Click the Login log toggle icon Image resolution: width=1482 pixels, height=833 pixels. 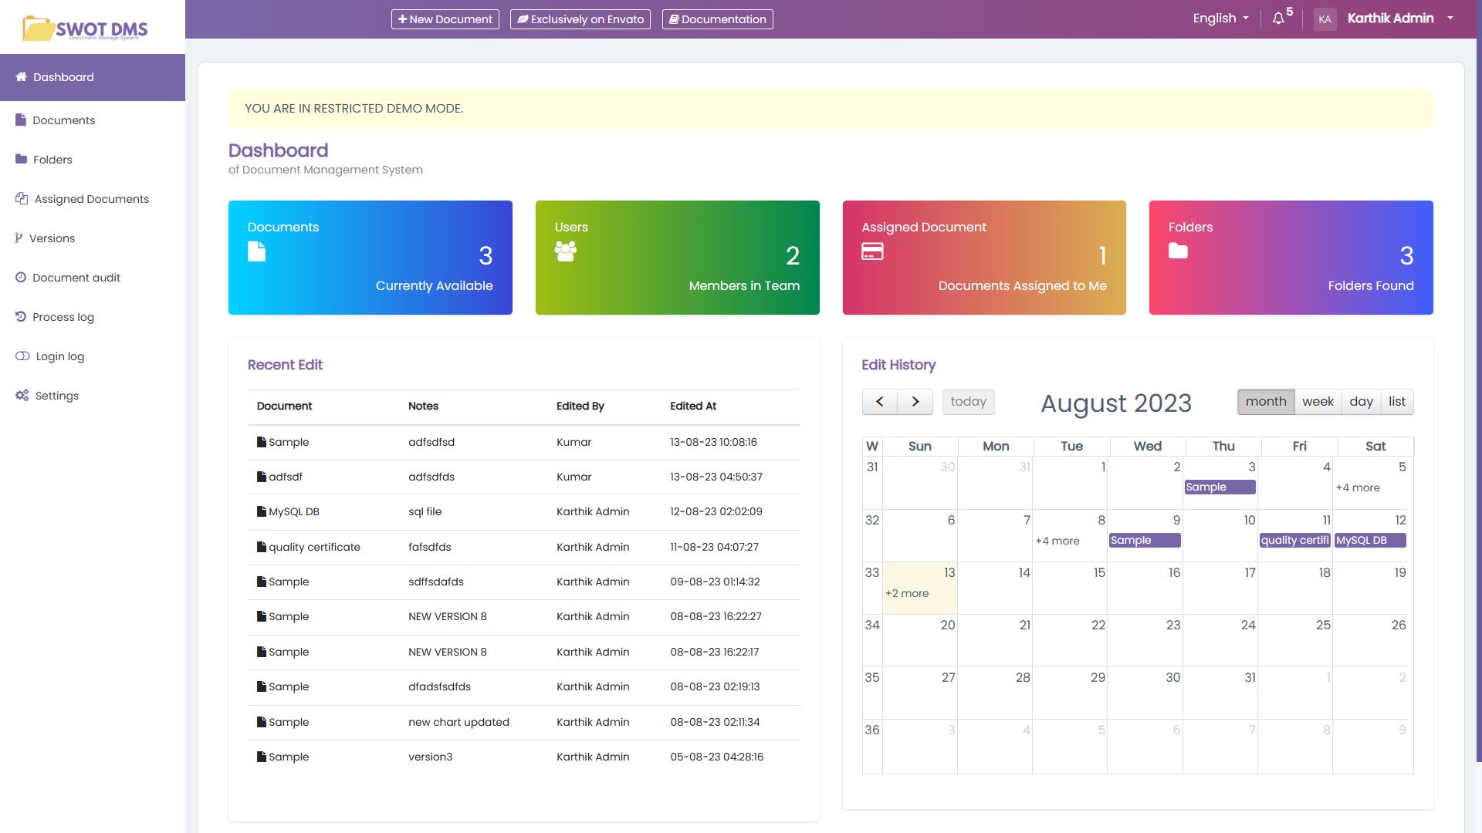click(x=22, y=356)
